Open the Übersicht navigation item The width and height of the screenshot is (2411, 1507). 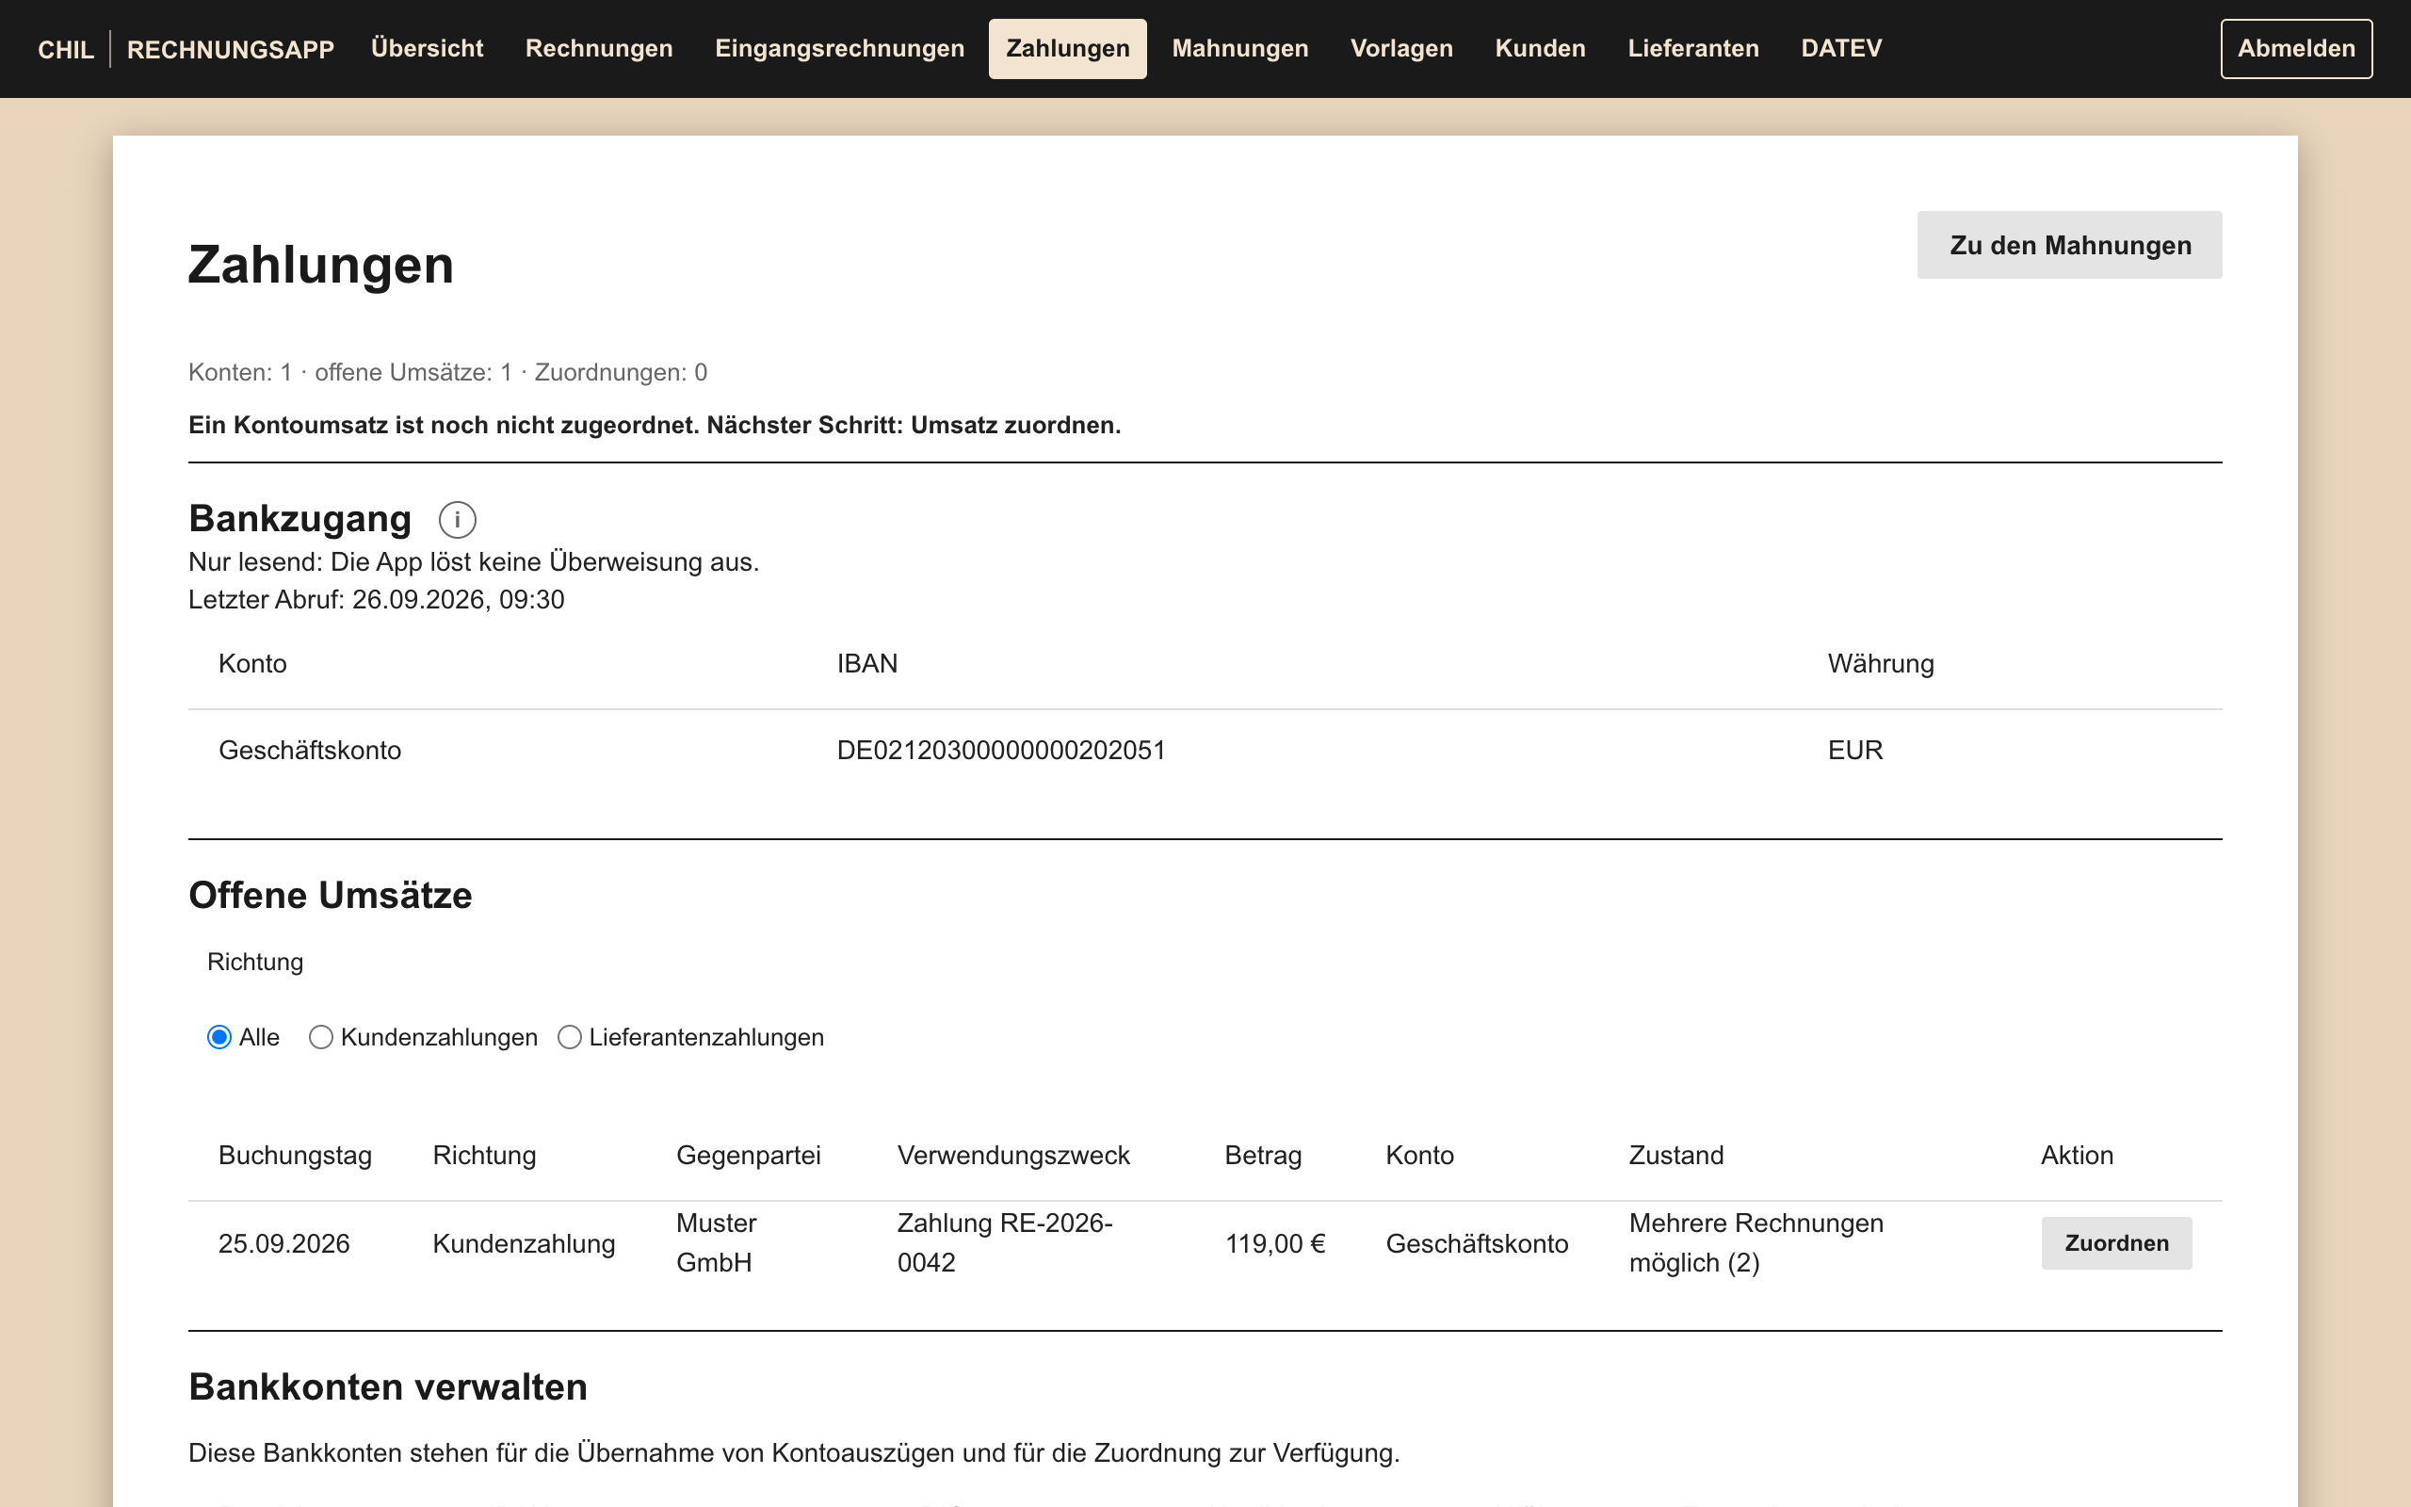click(x=427, y=48)
